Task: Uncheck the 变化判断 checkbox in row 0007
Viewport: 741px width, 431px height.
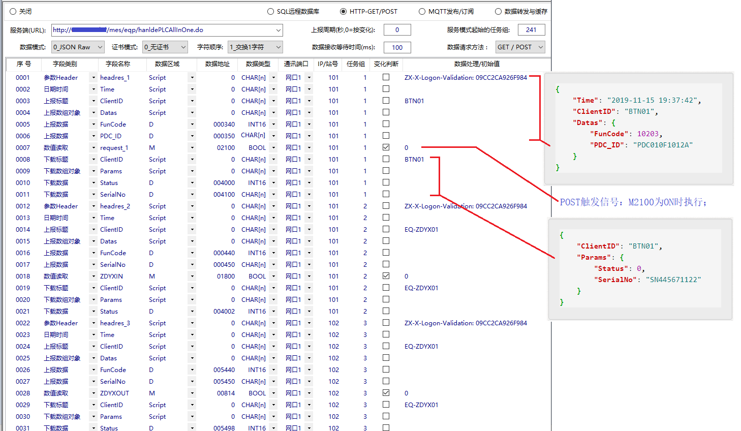Action: coord(386,147)
